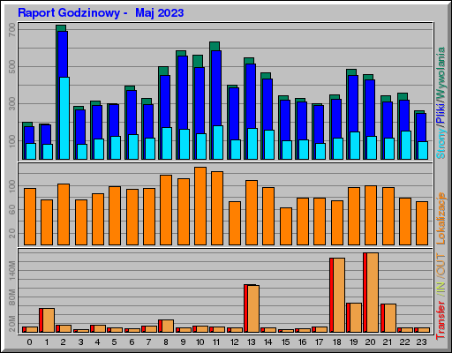452x353 pixels.
Task: Click the 500 value on the top y-axis
Action: (x=12, y=67)
